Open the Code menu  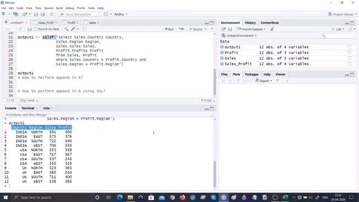point(20,8)
